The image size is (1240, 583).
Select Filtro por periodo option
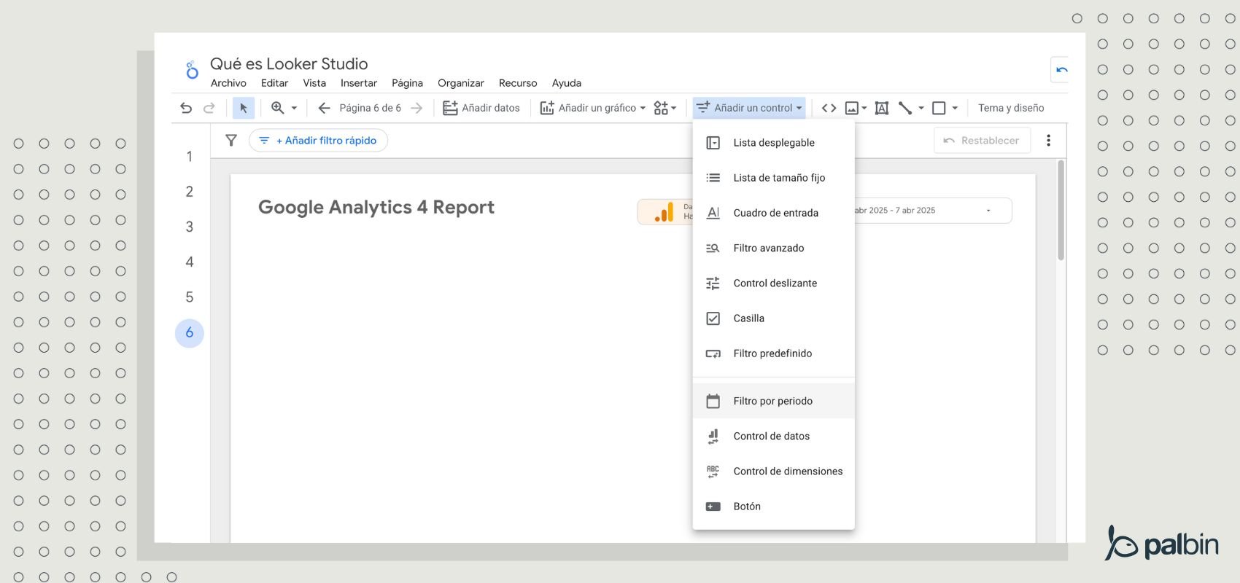773,401
